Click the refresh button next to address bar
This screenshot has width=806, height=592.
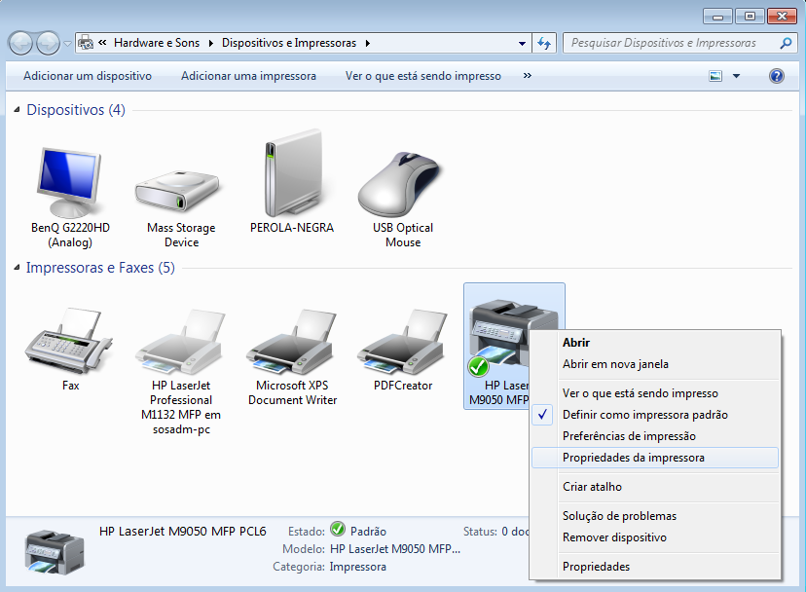[x=544, y=43]
